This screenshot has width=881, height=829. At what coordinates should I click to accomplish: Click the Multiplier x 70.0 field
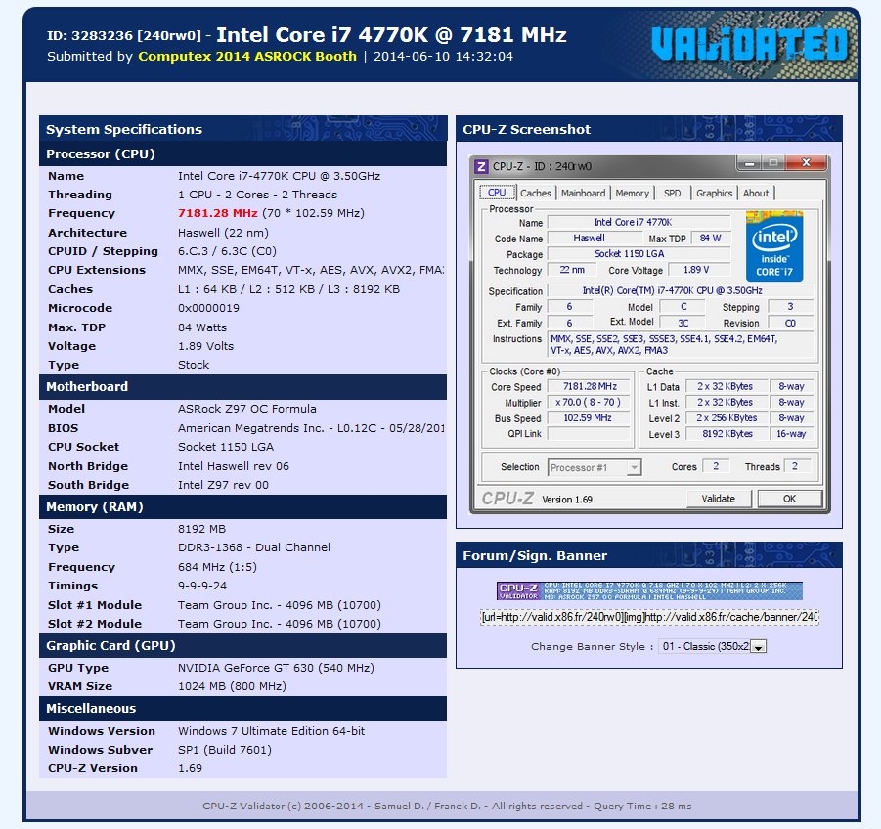(x=589, y=402)
